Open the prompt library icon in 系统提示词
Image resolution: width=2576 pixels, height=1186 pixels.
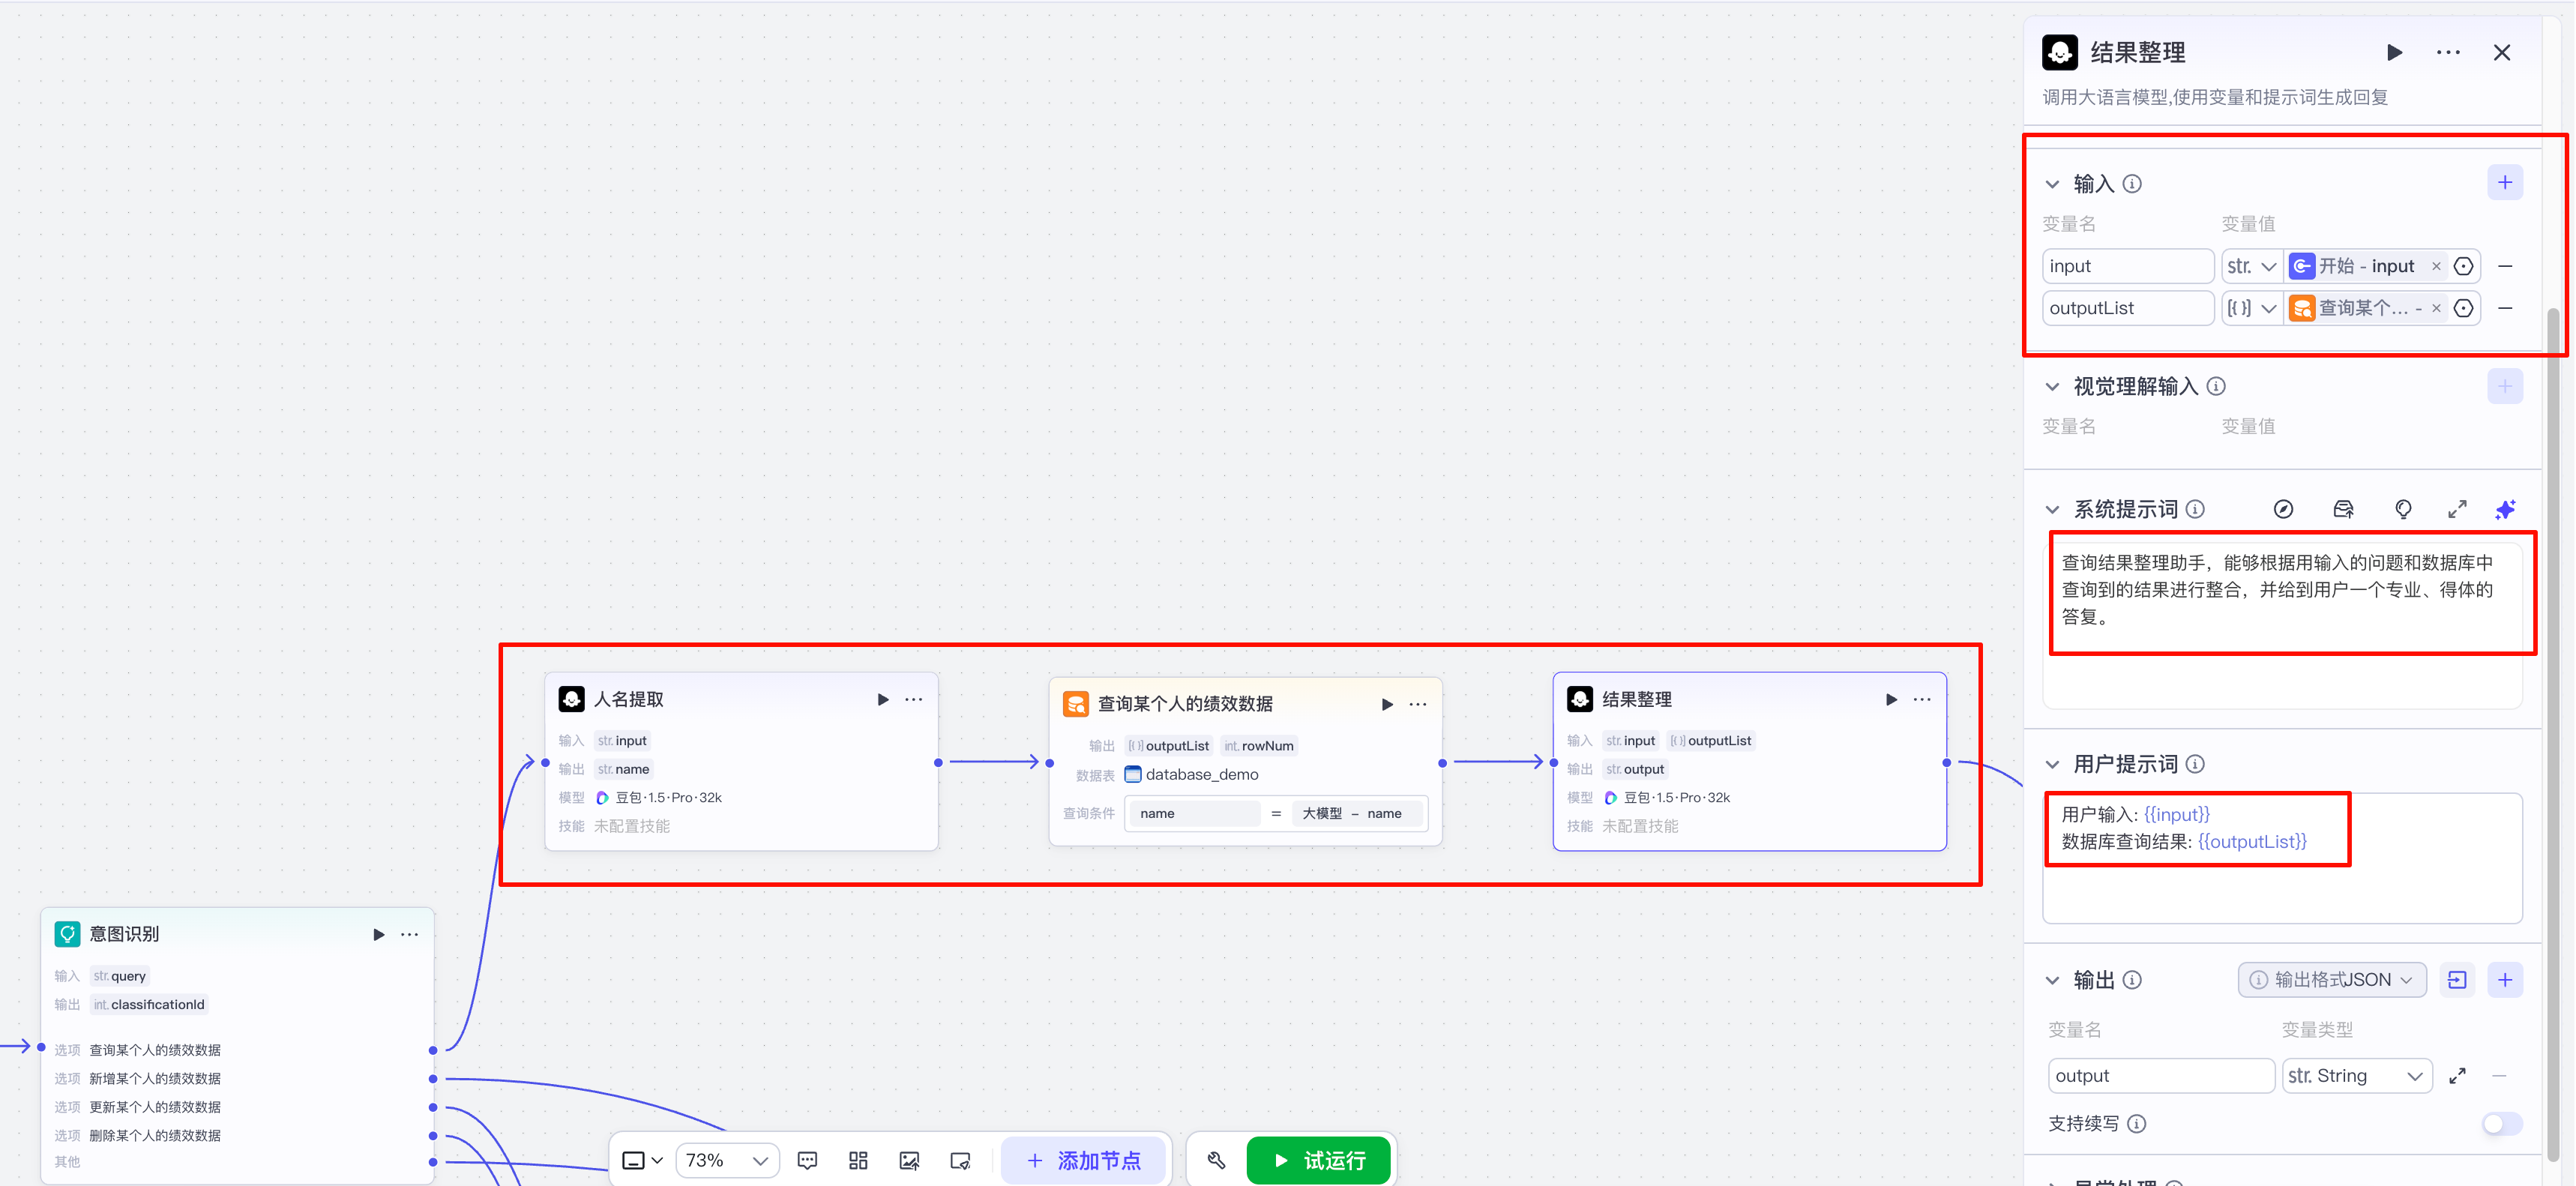pyautogui.click(x=2343, y=510)
